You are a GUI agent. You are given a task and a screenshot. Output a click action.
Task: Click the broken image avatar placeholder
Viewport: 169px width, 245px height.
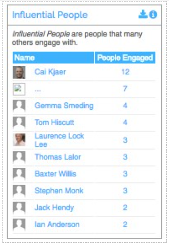[19, 89]
